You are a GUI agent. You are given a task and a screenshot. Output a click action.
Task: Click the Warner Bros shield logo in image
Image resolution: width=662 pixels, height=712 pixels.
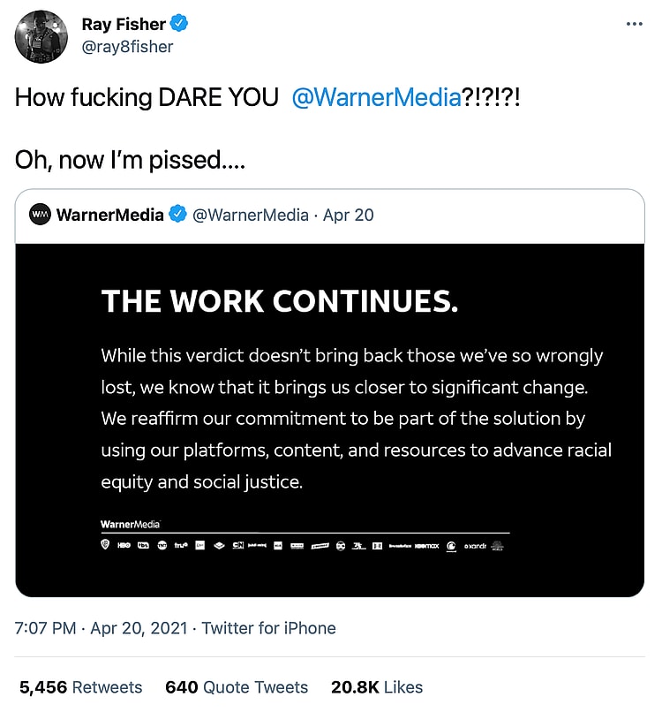(x=106, y=546)
